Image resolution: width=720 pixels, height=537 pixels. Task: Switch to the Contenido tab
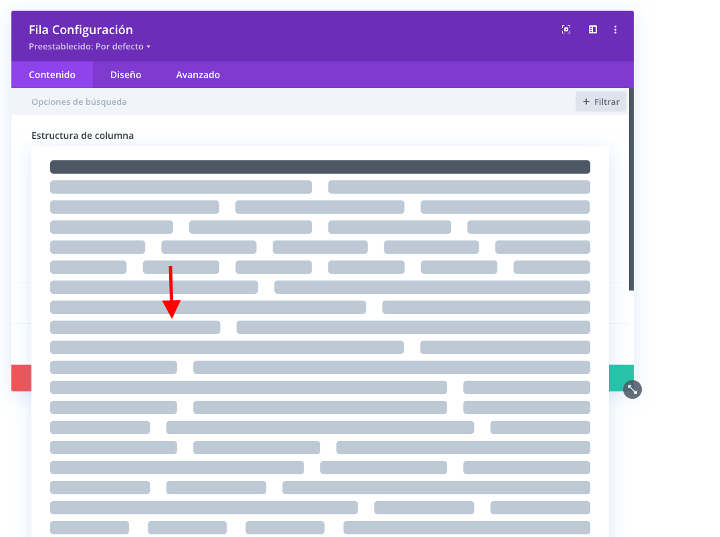[x=52, y=75]
